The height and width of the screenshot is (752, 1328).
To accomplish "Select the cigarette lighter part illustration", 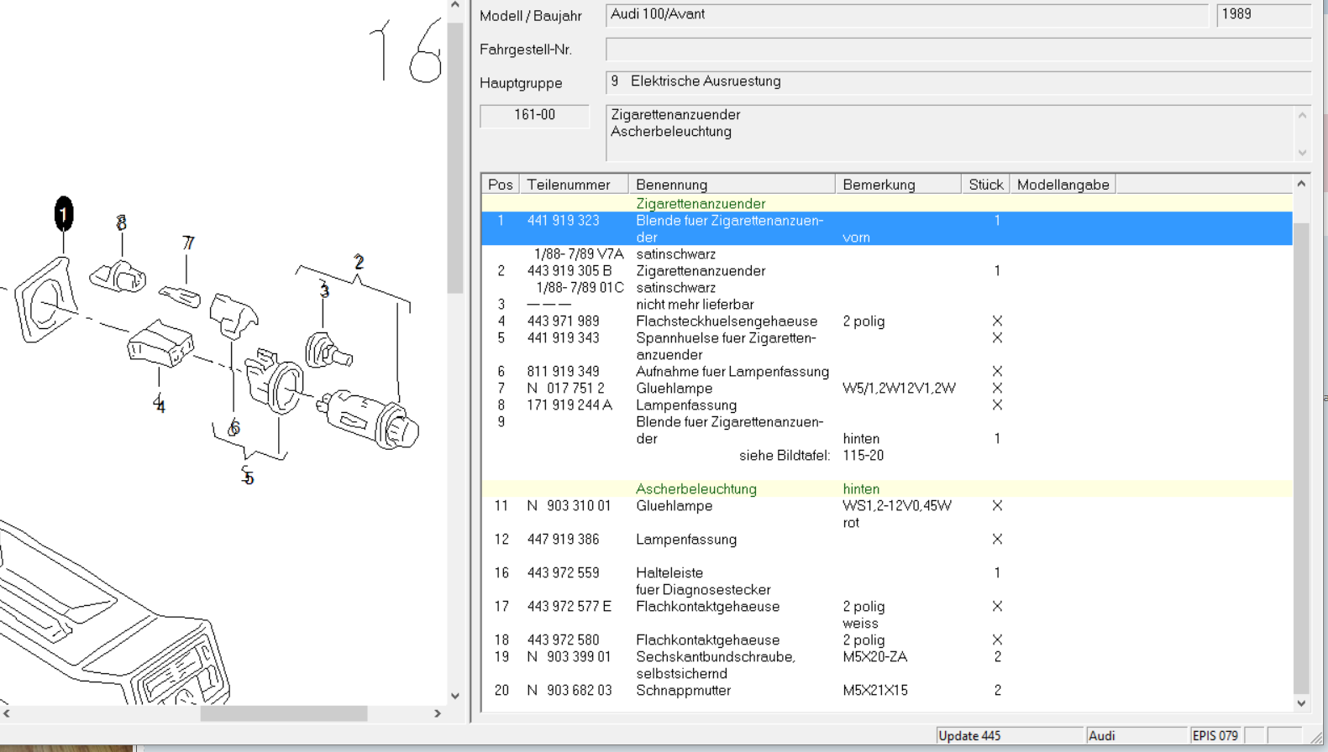I will [370, 418].
